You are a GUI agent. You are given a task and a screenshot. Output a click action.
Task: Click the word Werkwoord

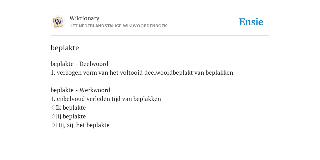point(95,90)
